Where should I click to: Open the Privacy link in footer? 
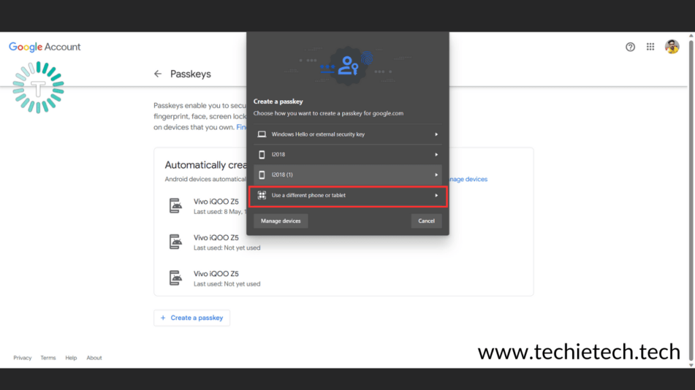tap(22, 357)
